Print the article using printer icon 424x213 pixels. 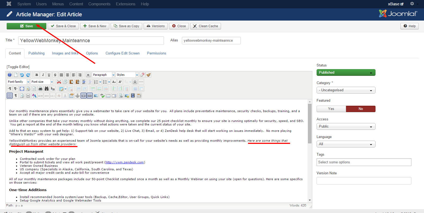tap(40, 89)
